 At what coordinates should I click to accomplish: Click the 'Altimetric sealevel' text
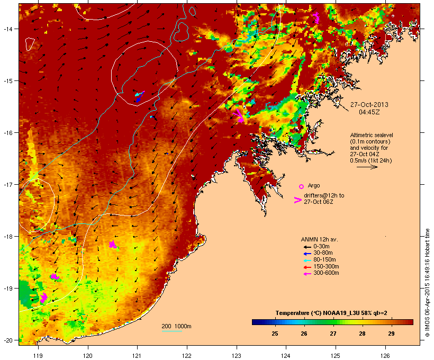pos(372,135)
